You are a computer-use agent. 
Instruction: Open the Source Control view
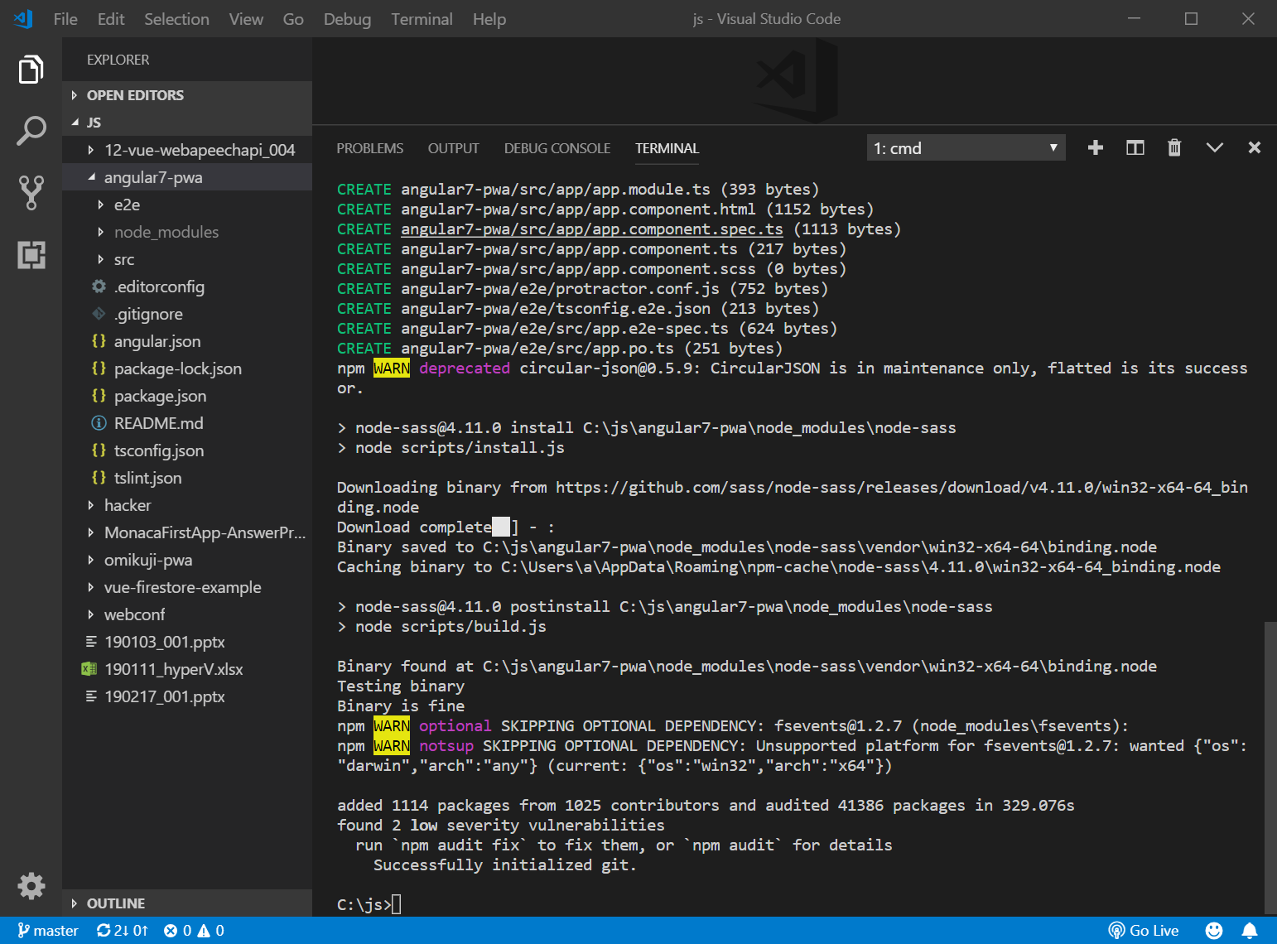click(31, 192)
